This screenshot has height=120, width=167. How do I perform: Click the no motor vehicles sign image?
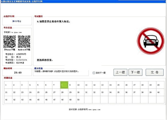coord(150,41)
